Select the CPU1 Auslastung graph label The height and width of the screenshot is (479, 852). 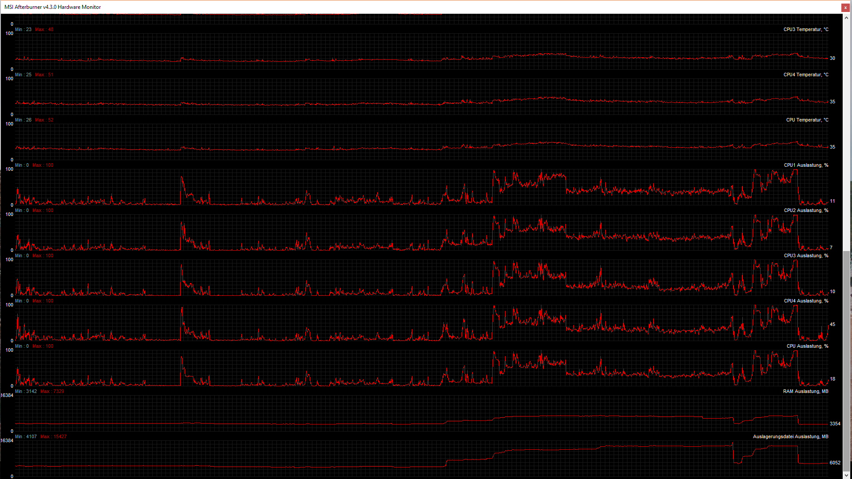point(806,165)
